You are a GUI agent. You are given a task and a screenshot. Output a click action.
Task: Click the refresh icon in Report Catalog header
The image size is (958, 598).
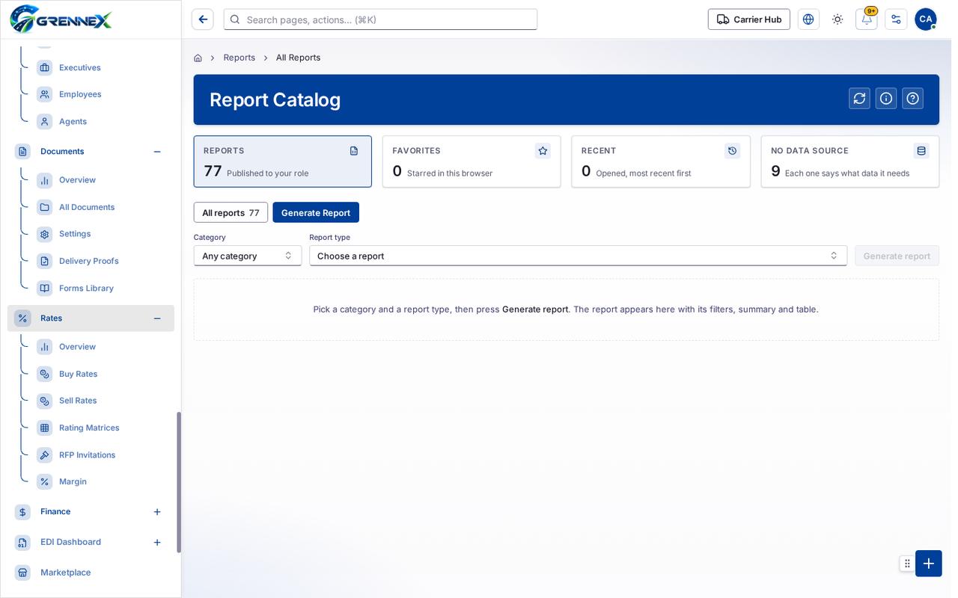coord(859,99)
